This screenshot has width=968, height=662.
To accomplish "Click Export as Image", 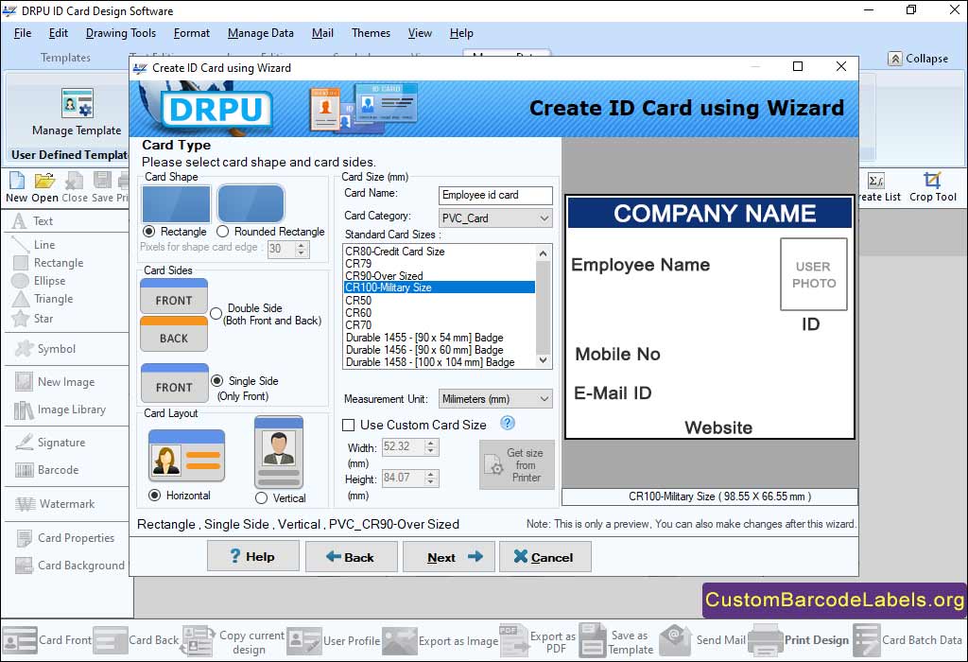I will 441,641.
